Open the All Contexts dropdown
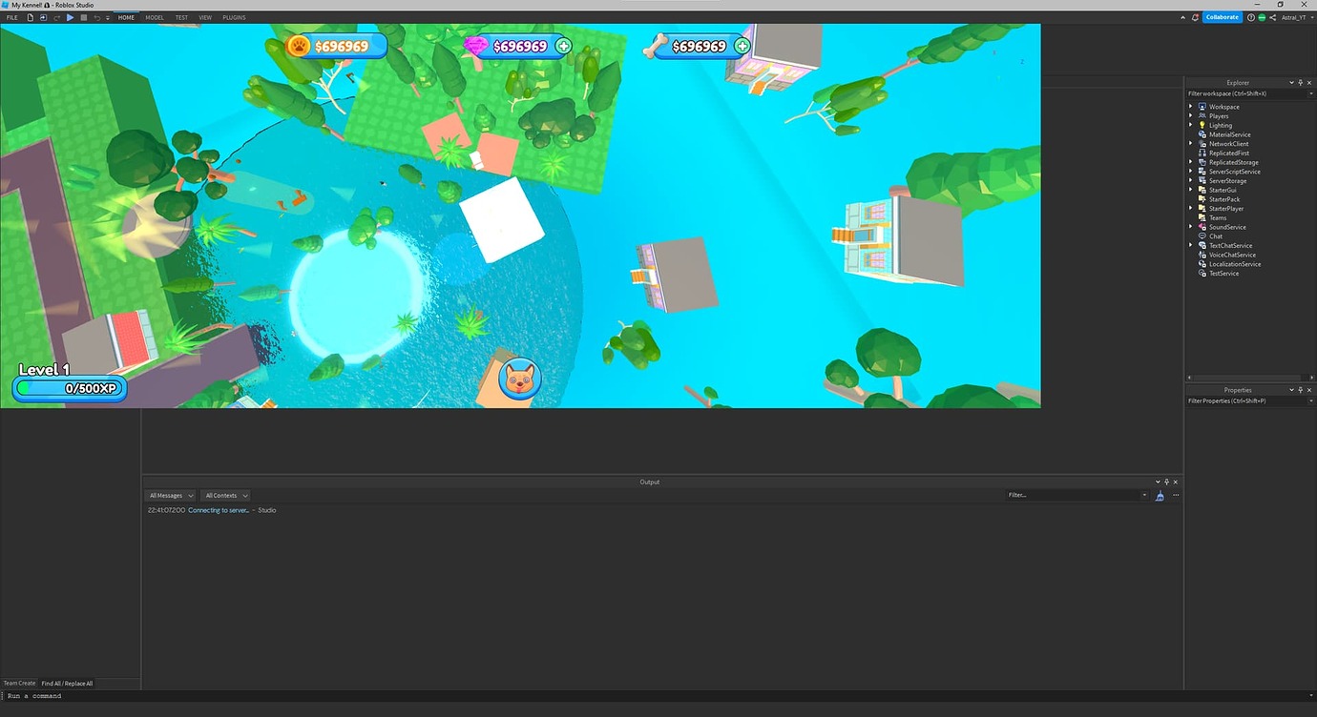Viewport: 1317px width, 717px height. click(225, 496)
